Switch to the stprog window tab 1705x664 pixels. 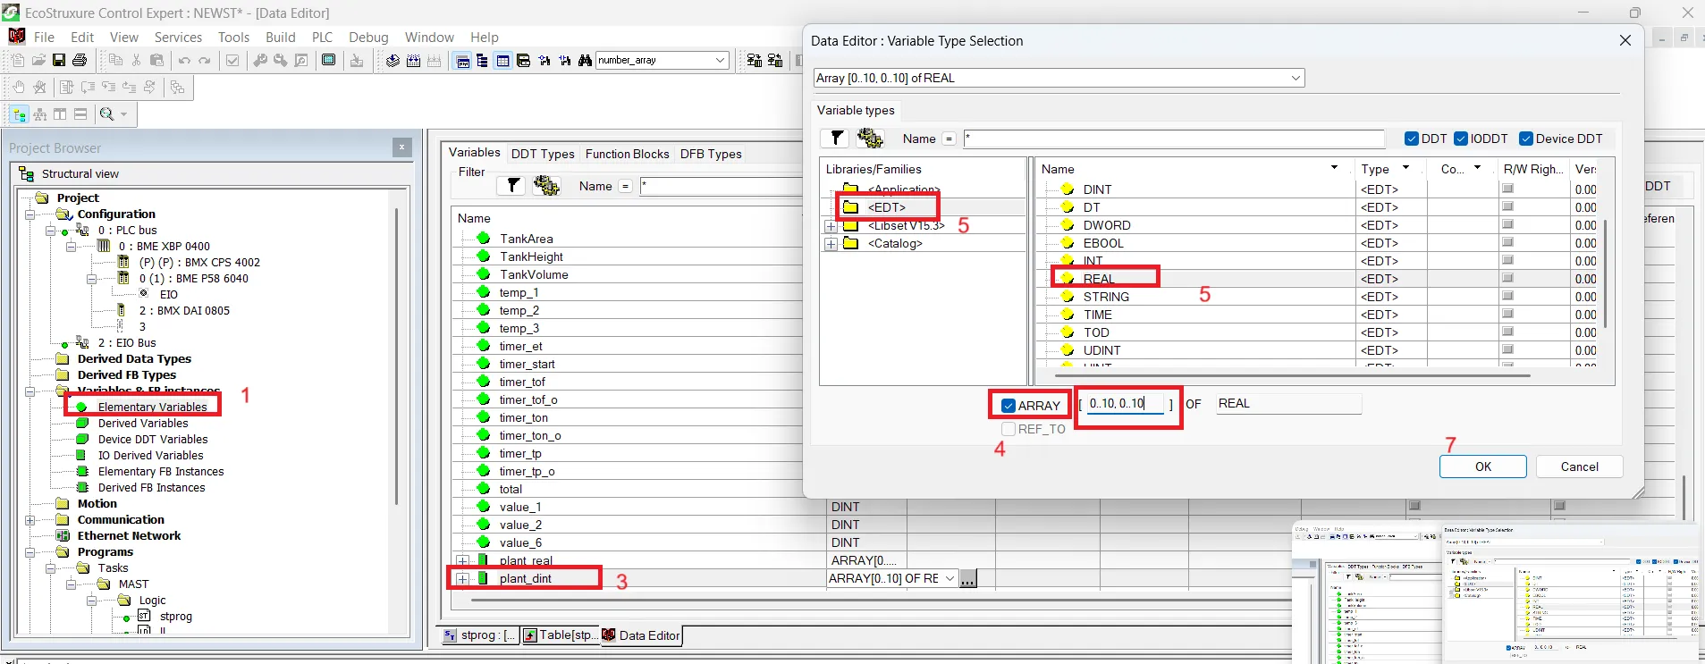(x=480, y=635)
